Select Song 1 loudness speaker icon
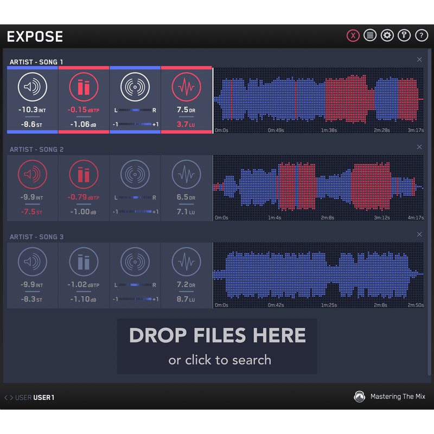The image size is (434, 434). (33, 87)
